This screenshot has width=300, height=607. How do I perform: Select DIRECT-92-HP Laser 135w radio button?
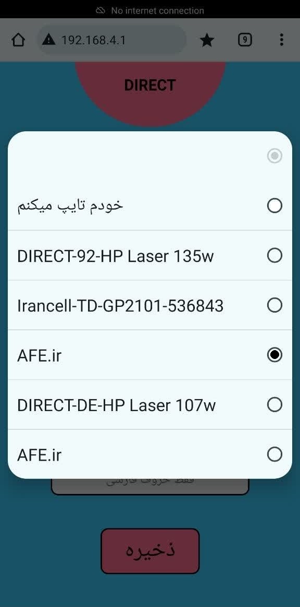[x=274, y=255]
